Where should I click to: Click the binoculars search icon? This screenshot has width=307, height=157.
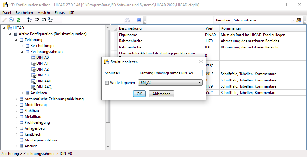point(127,20)
